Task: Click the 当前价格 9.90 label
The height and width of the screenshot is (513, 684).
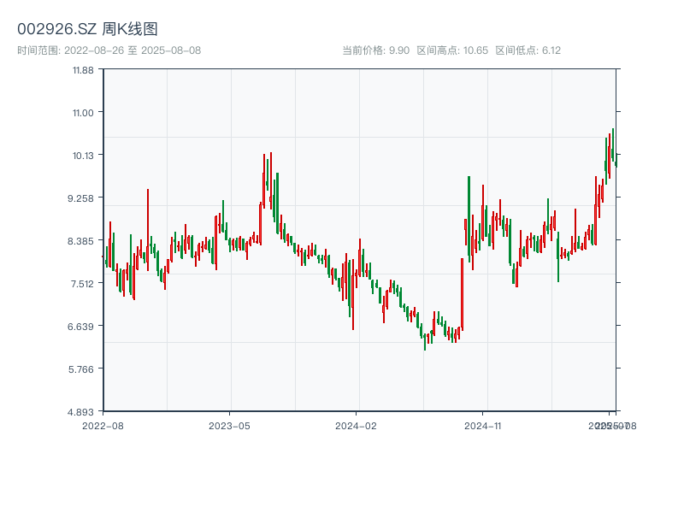Action: click(375, 50)
